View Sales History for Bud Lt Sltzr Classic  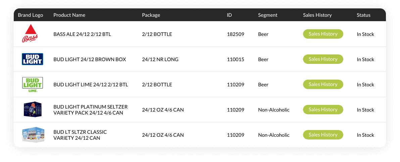(x=323, y=135)
